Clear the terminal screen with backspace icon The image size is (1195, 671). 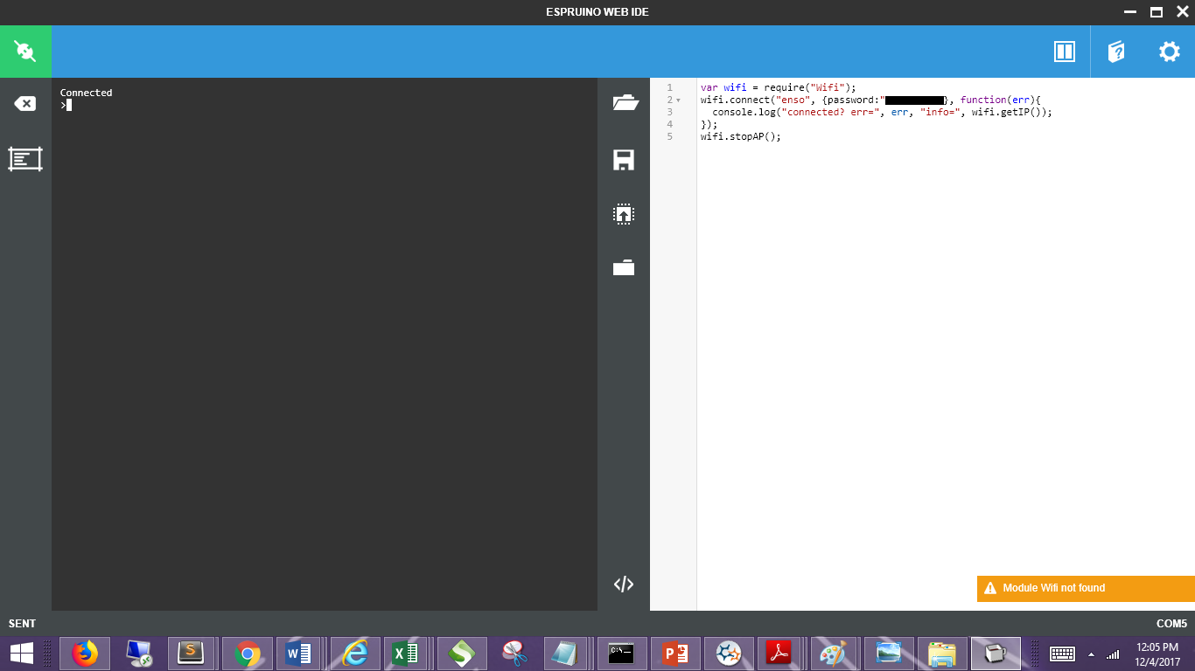pos(25,104)
